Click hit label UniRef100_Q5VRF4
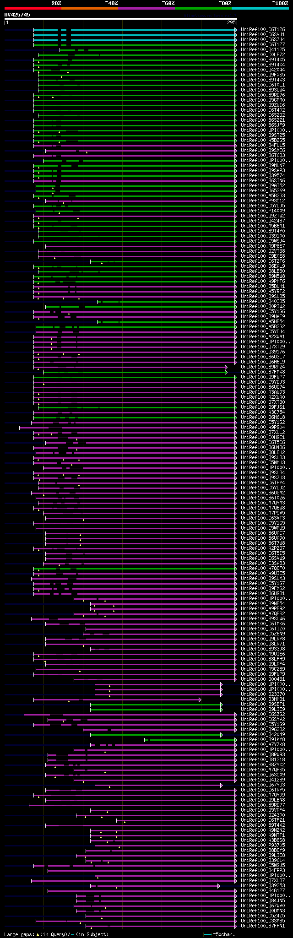The height and width of the screenshot is (938, 293). (x=263, y=810)
